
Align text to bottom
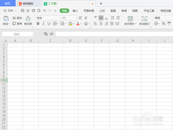pos(107,18)
